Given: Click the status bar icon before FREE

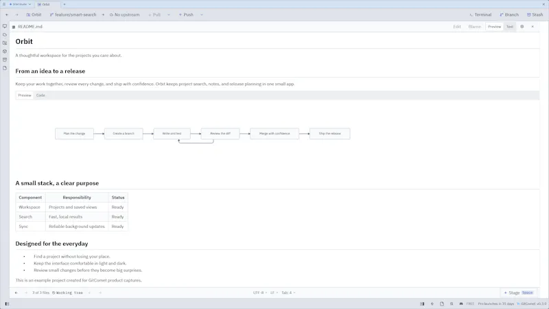Looking at the screenshot, I should [461, 304].
